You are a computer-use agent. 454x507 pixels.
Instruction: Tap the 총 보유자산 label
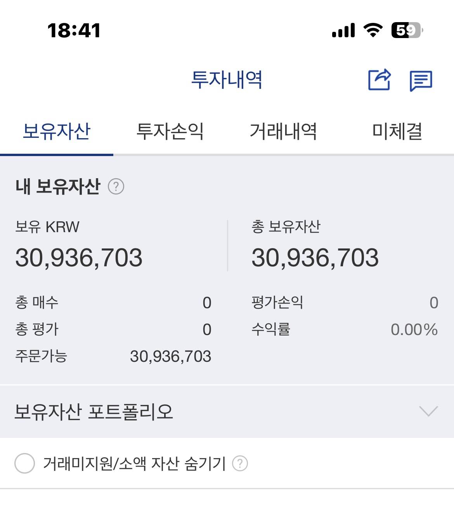(286, 227)
